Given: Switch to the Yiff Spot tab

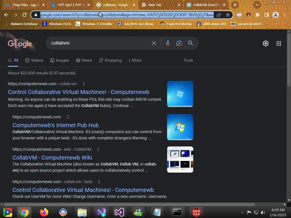Looking at the screenshot, I should [70, 5].
